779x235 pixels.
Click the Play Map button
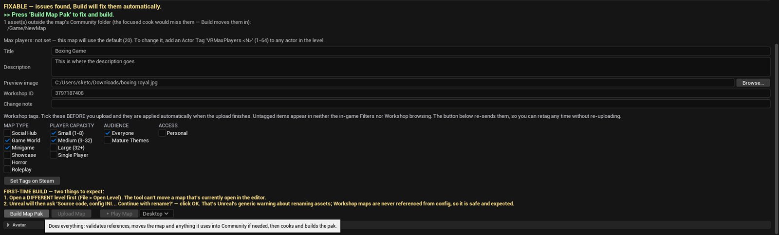(x=119, y=214)
